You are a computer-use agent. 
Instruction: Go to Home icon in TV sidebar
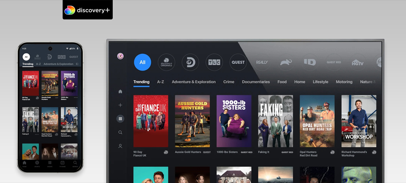coord(120,91)
